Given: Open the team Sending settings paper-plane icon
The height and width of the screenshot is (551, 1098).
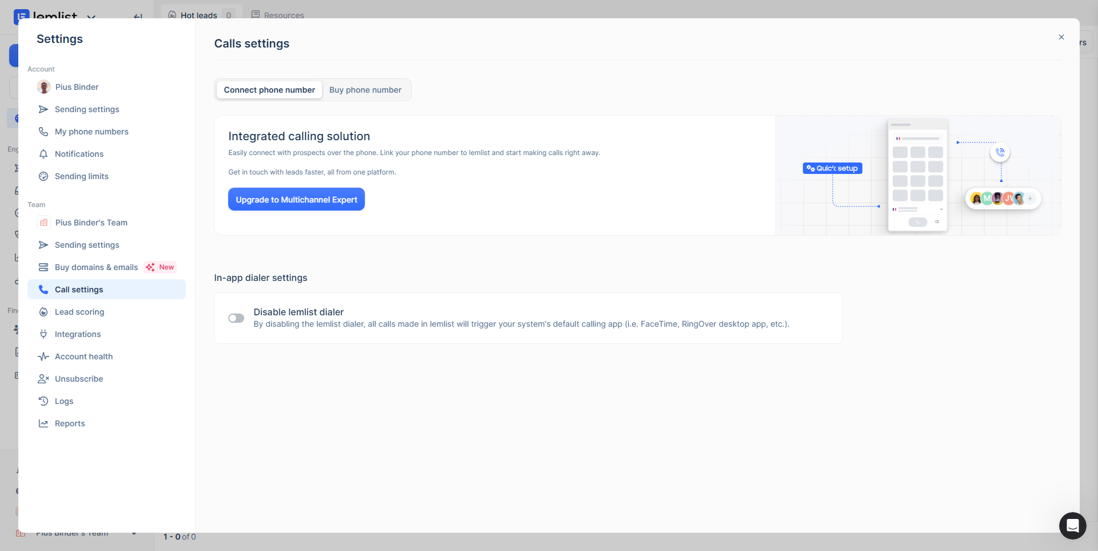Looking at the screenshot, I should 43,245.
